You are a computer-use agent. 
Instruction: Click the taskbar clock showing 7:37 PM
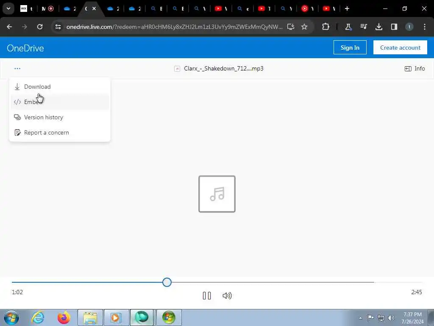(412, 318)
